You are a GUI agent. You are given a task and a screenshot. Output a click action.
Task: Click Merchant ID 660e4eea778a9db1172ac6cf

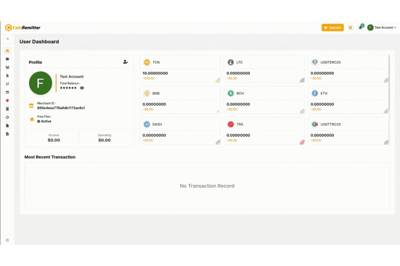(x=61, y=108)
